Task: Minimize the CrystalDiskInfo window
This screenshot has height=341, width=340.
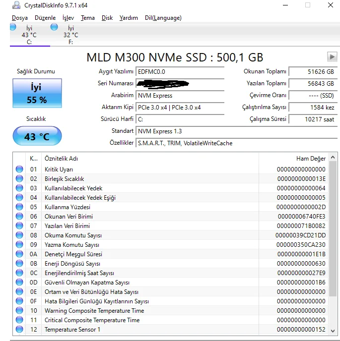Action: pos(285,5)
